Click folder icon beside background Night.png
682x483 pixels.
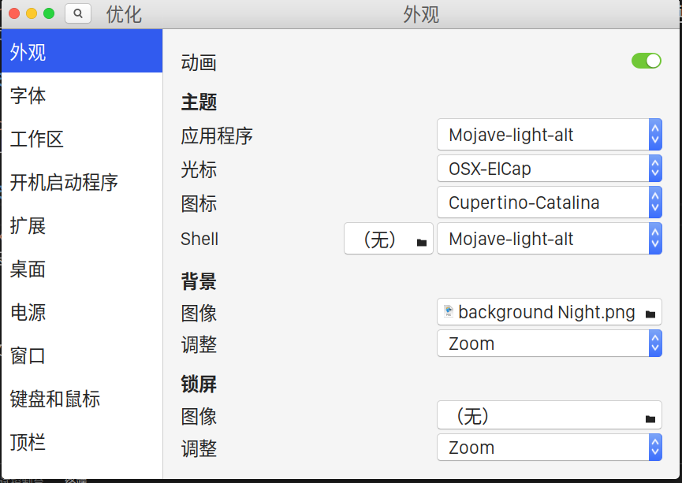click(x=650, y=314)
